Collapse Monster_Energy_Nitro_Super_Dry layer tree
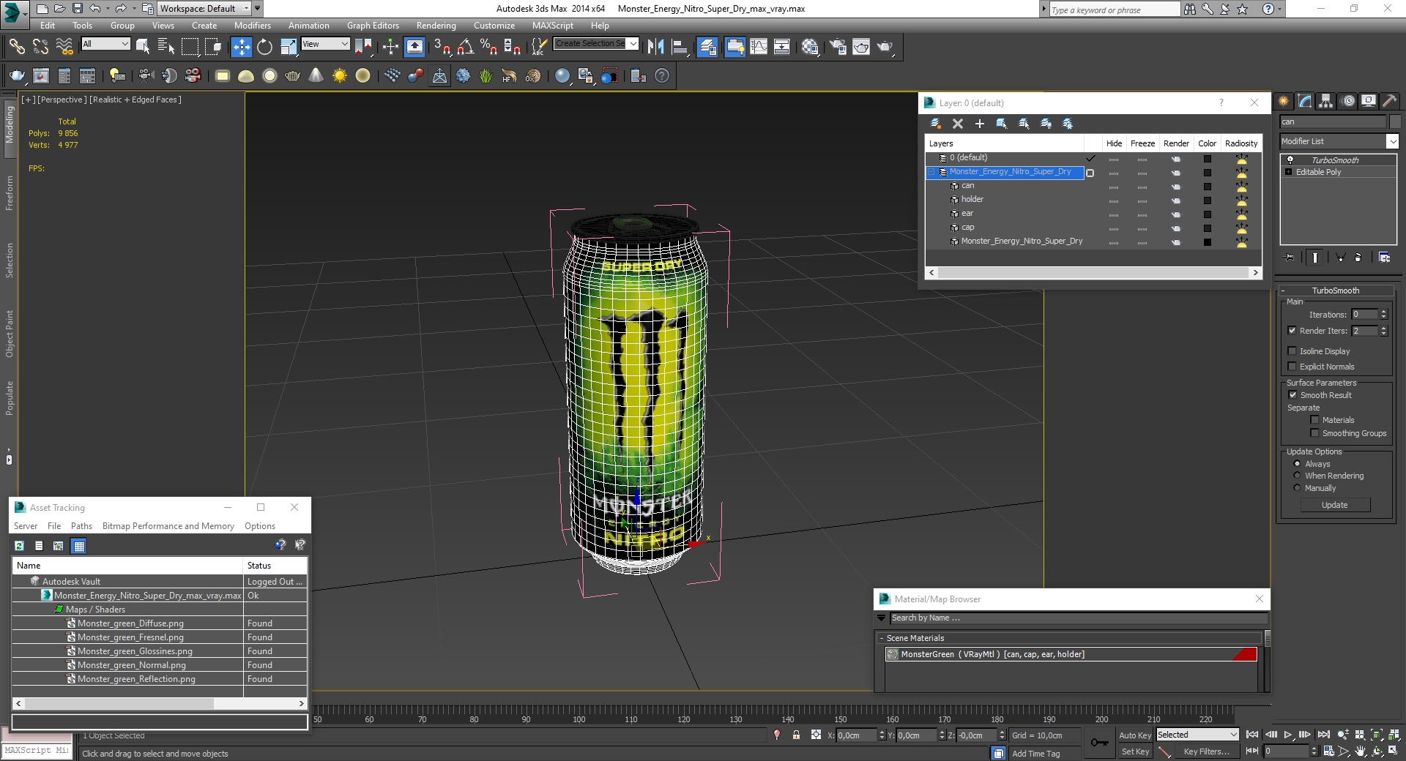 coord(931,172)
